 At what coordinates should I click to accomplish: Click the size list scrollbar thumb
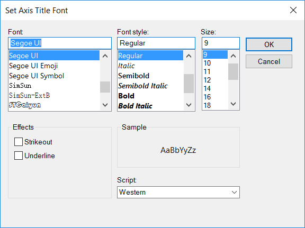[x=233, y=72]
